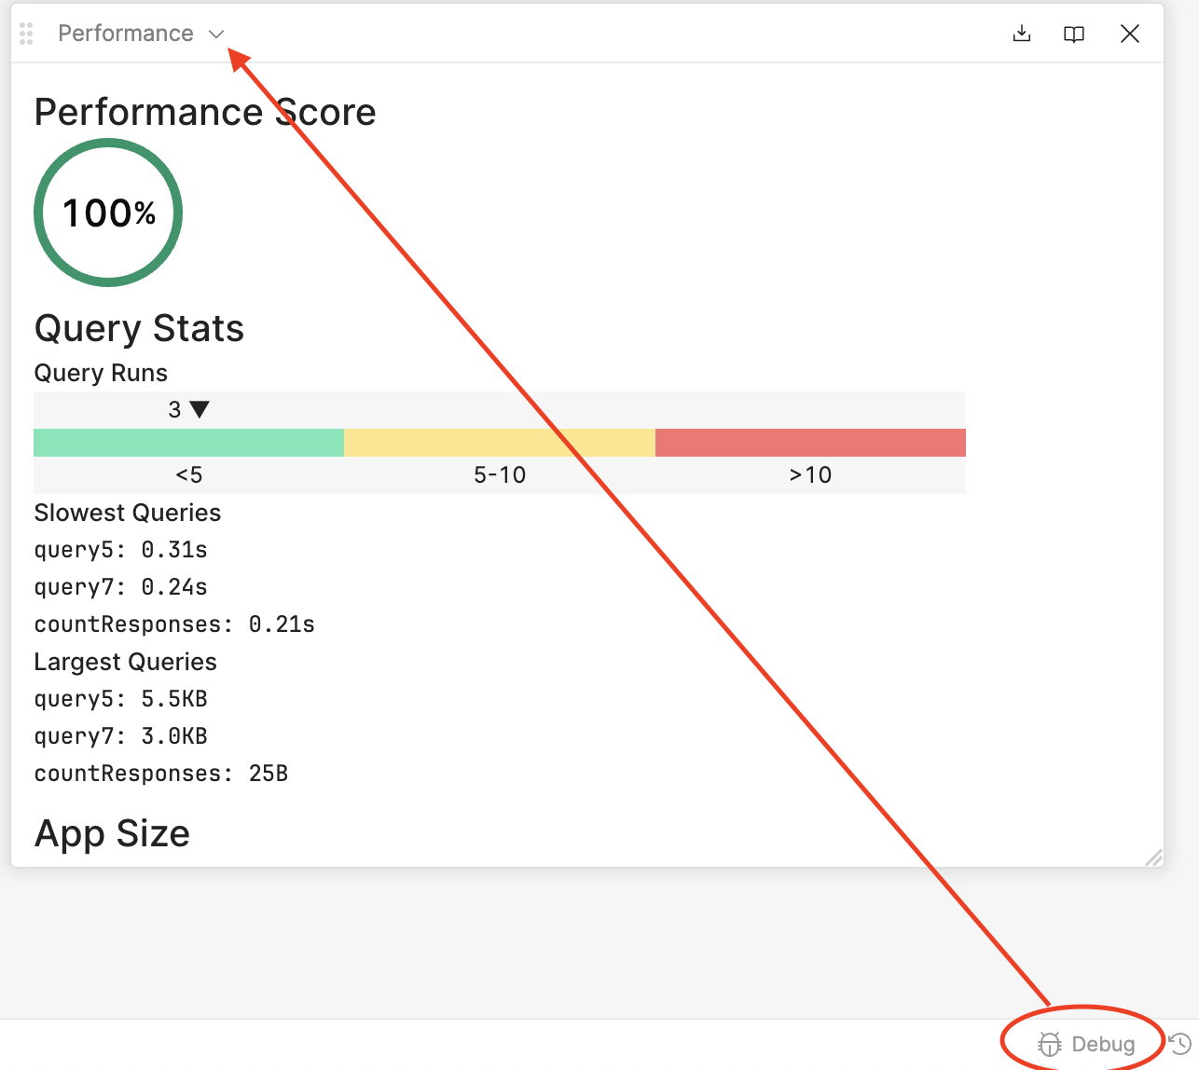Click the 100% performance score circle
Image resolution: width=1199 pixels, height=1070 pixels.
point(108,213)
